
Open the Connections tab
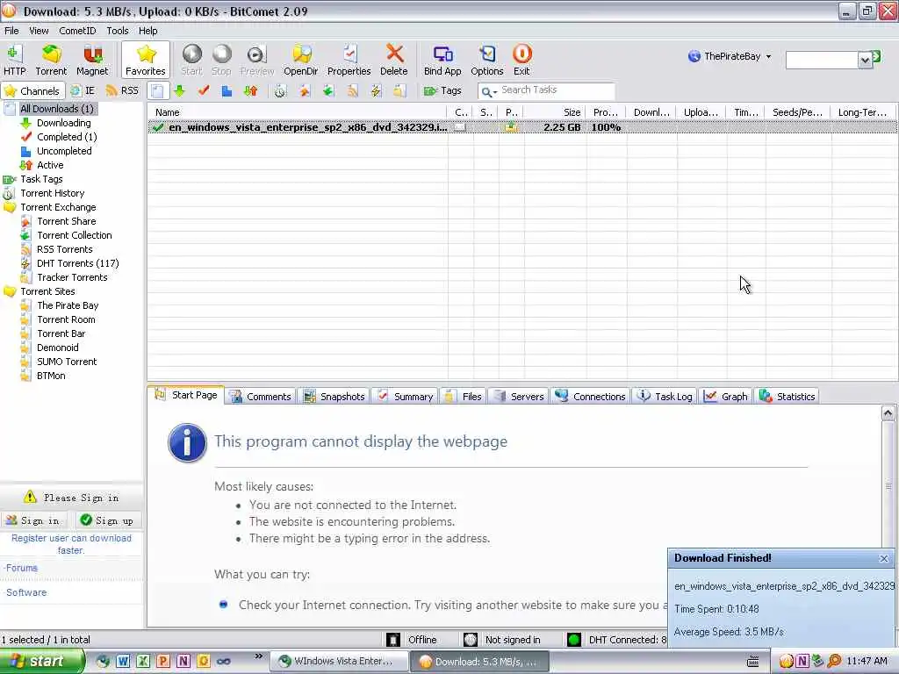tap(590, 396)
